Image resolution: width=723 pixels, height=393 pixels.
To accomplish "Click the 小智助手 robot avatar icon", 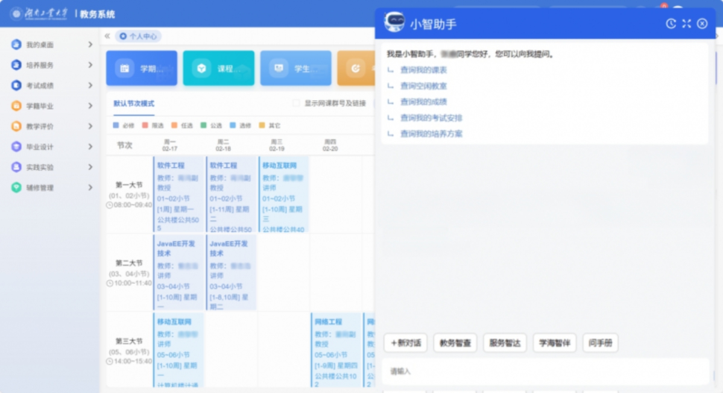I will pyautogui.click(x=394, y=22).
